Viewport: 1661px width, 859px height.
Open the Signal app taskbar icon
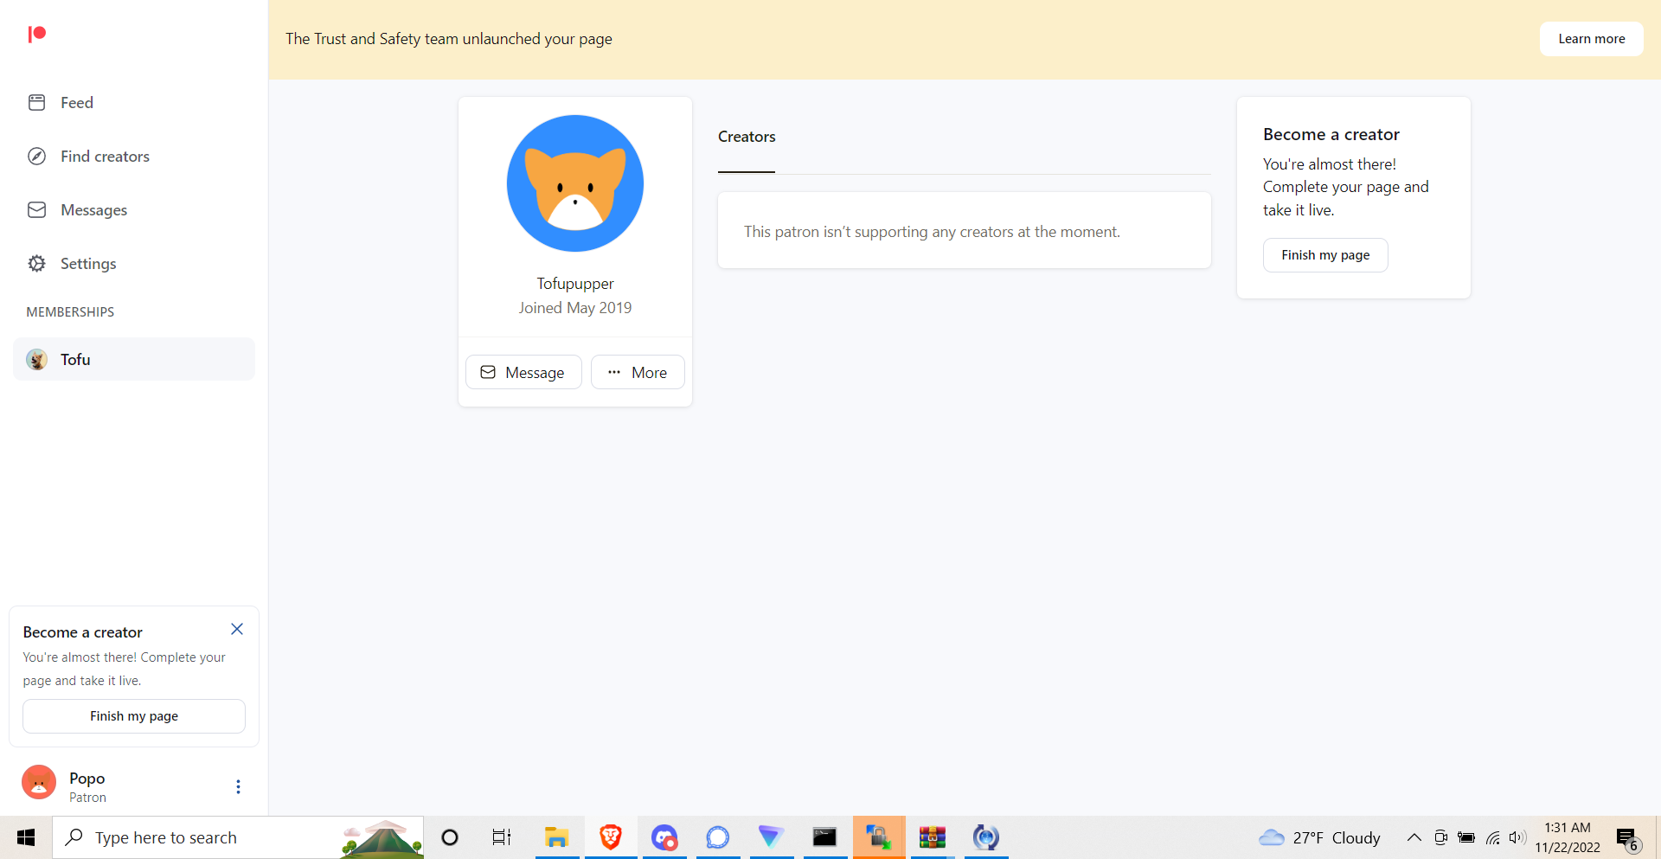point(718,837)
